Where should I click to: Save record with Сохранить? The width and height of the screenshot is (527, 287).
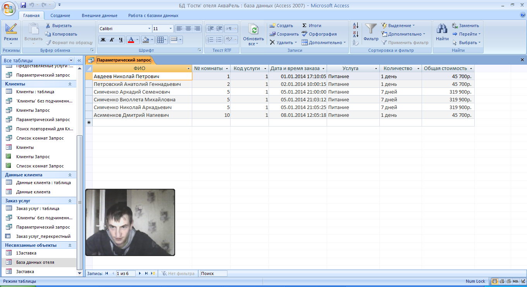[284, 34]
